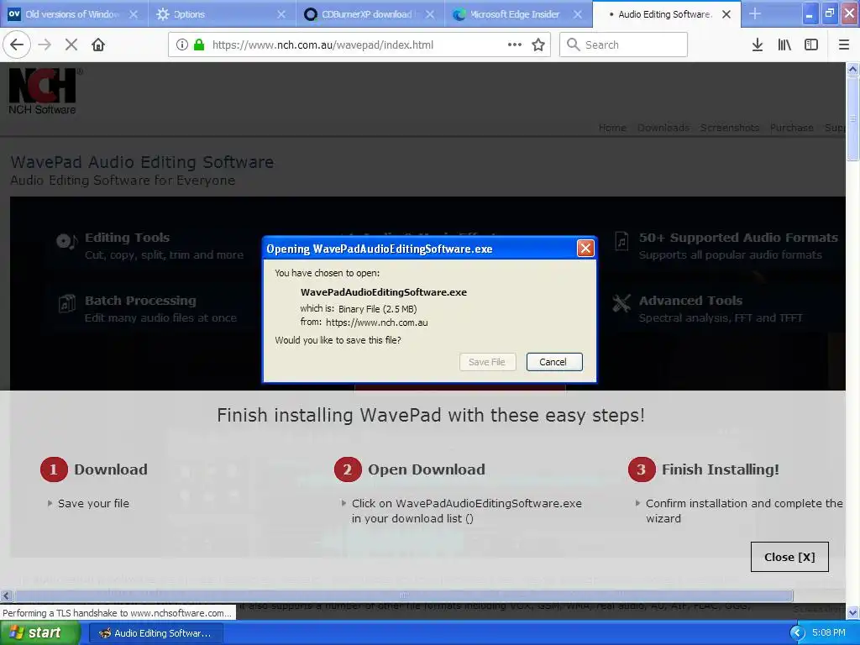Click the green padlock security icon
The width and height of the screenshot is (860, 645).
click(199, 45)
